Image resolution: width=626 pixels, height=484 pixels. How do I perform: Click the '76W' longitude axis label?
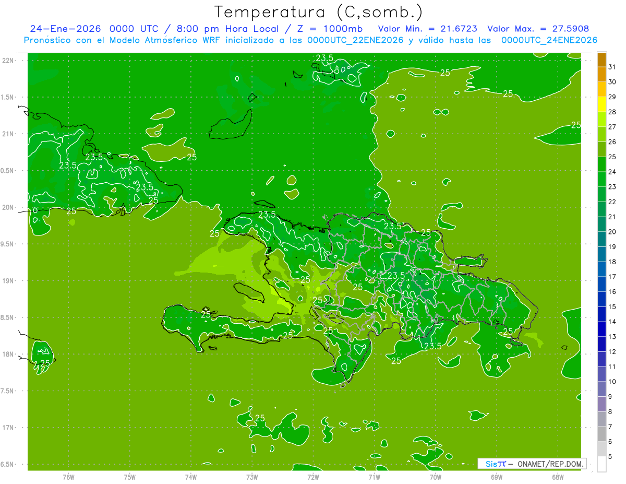[68, 477]
